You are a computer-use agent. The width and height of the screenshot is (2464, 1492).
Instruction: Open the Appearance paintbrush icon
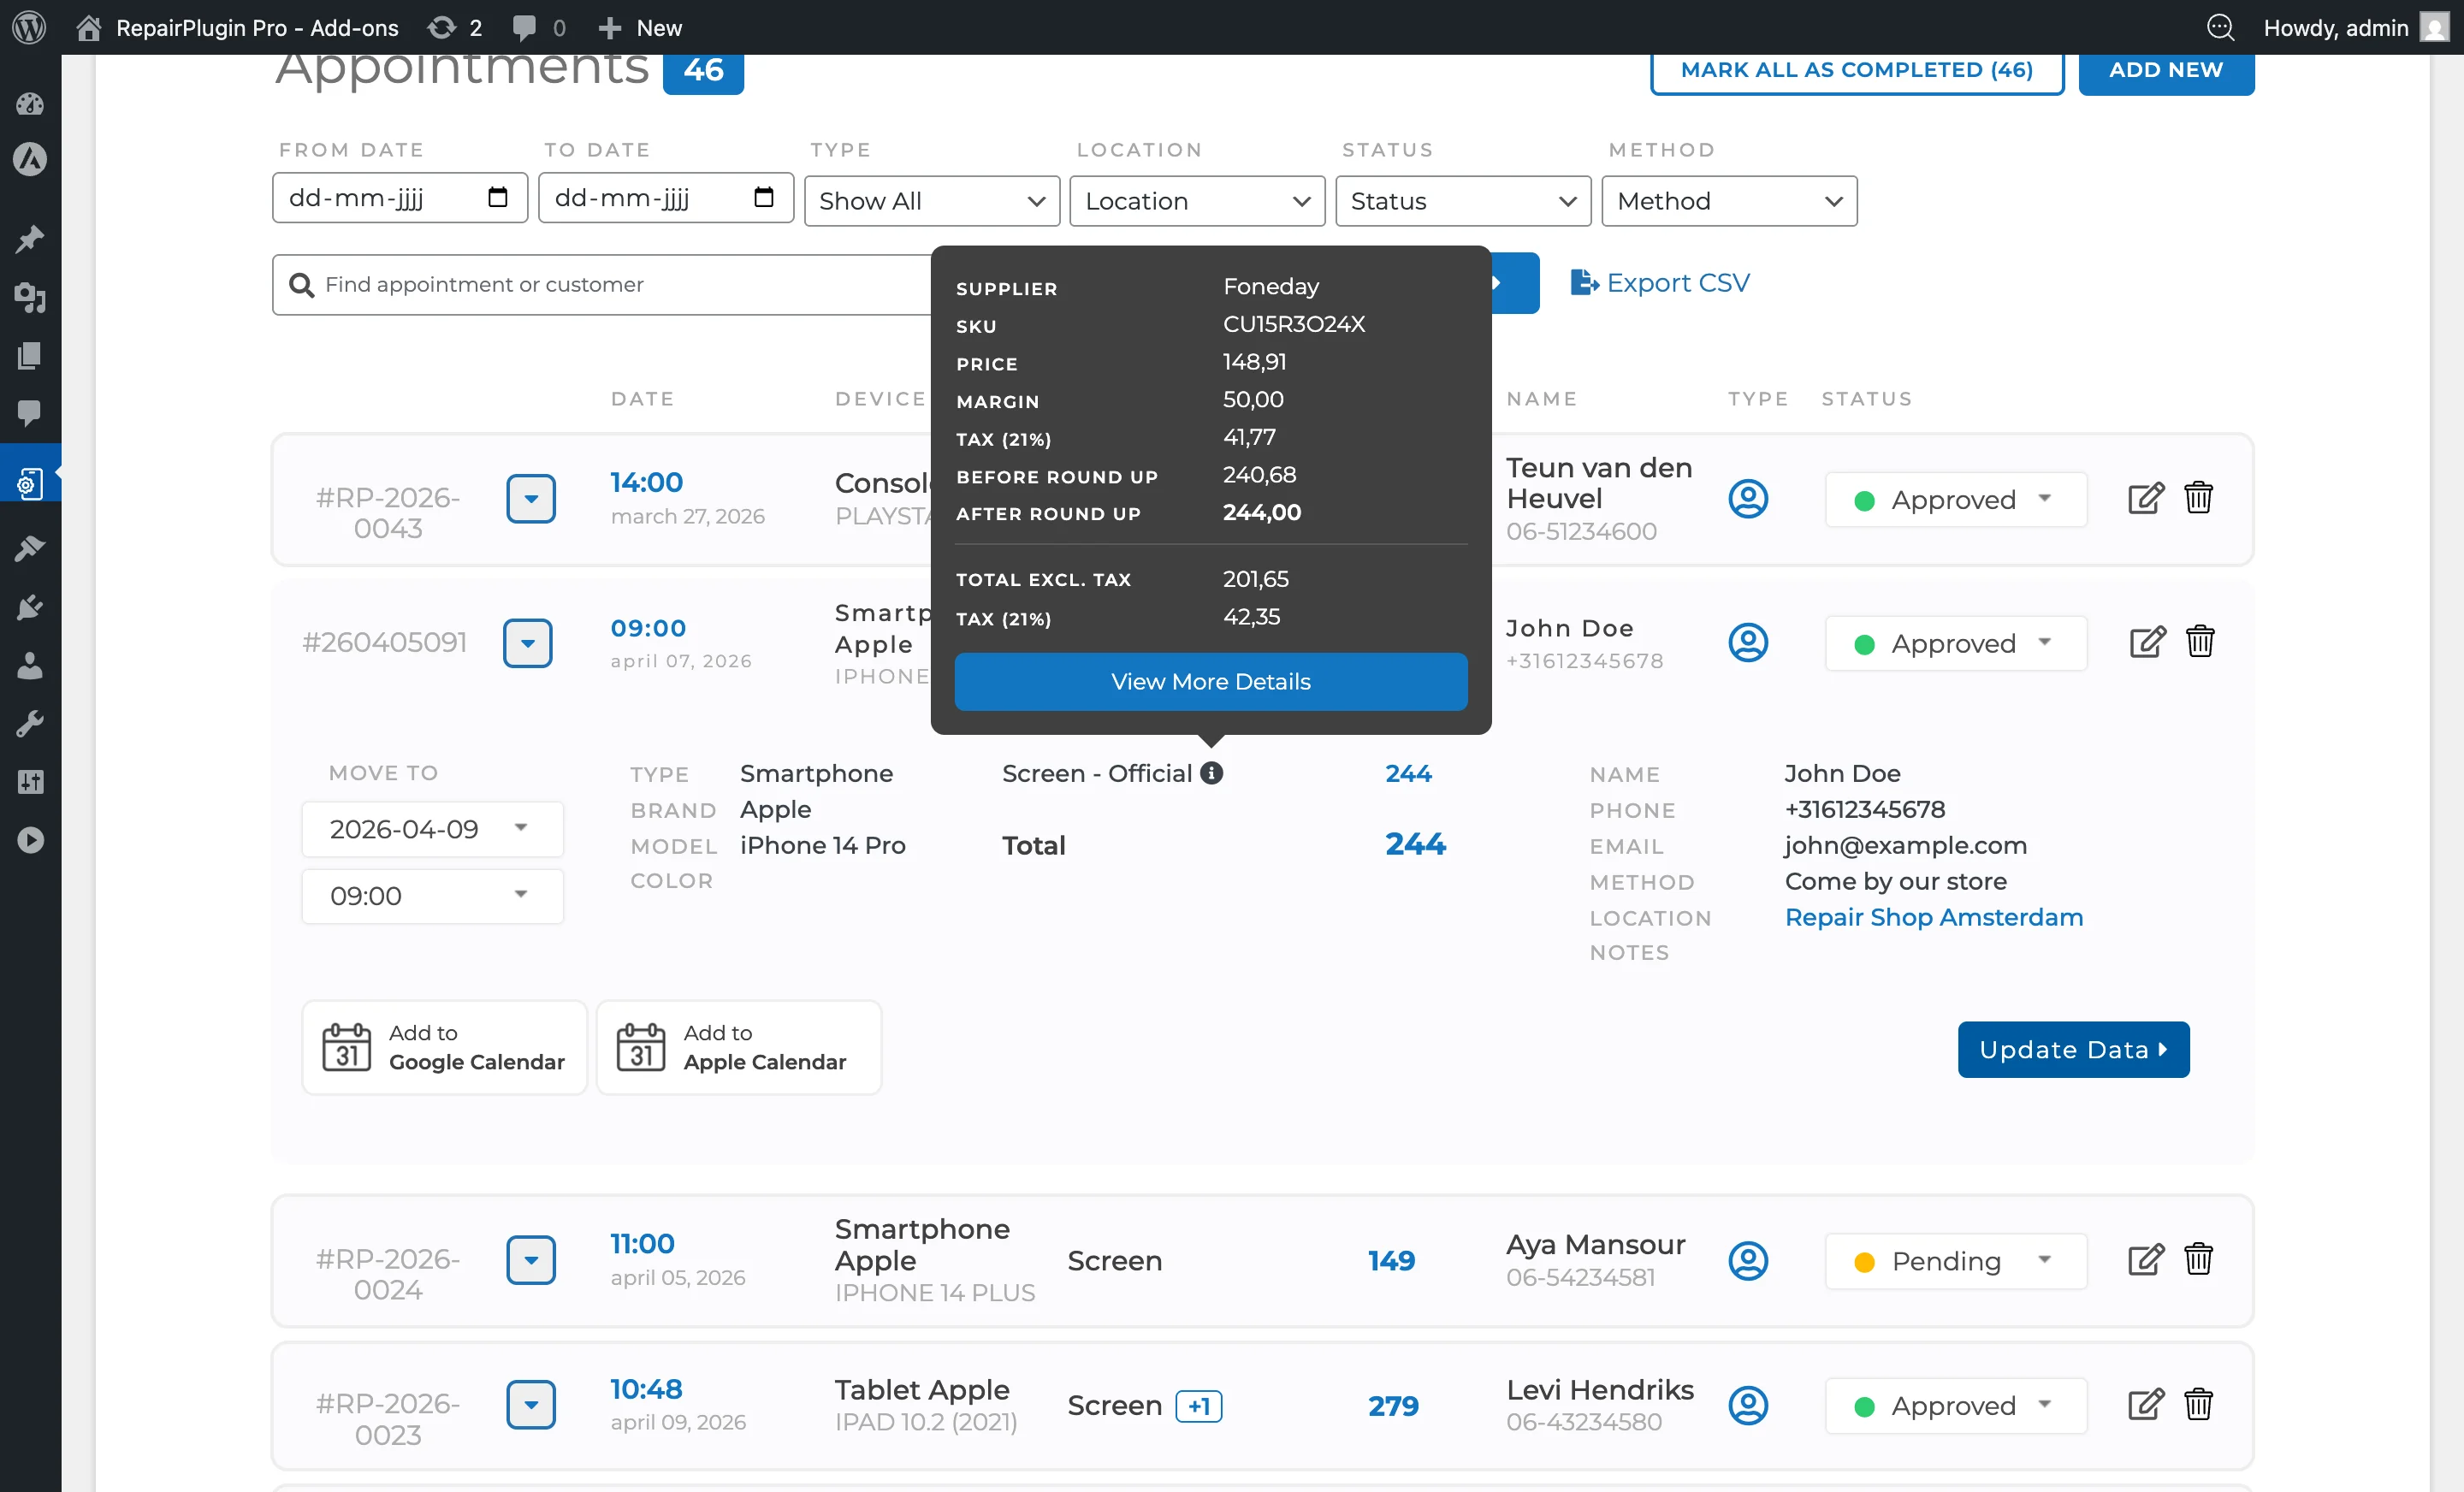point(30,547)
